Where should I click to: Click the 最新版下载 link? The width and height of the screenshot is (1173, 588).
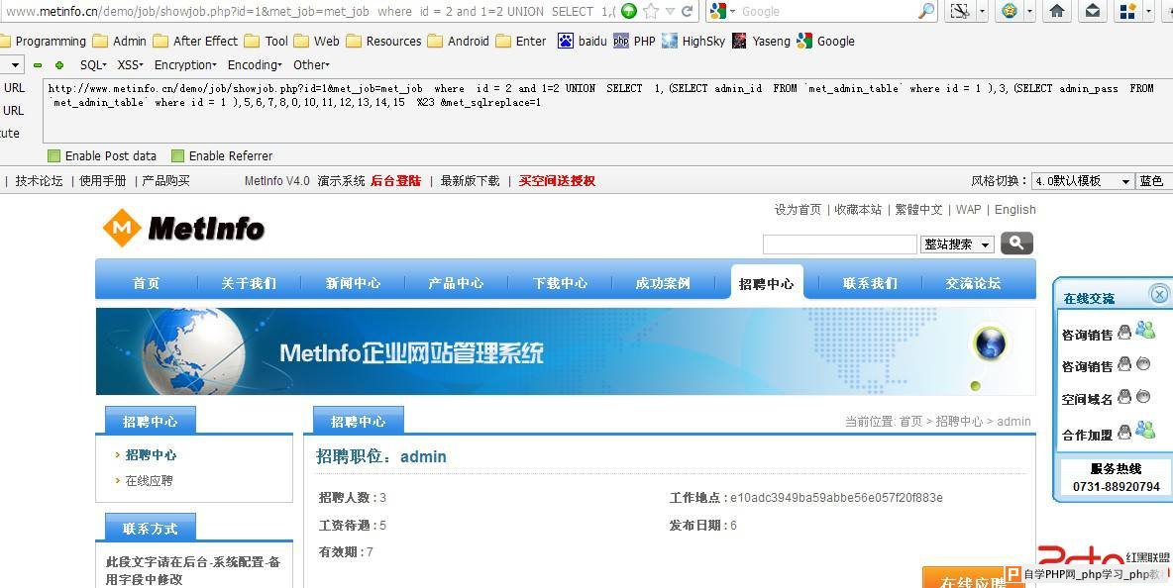click(470, 181)
